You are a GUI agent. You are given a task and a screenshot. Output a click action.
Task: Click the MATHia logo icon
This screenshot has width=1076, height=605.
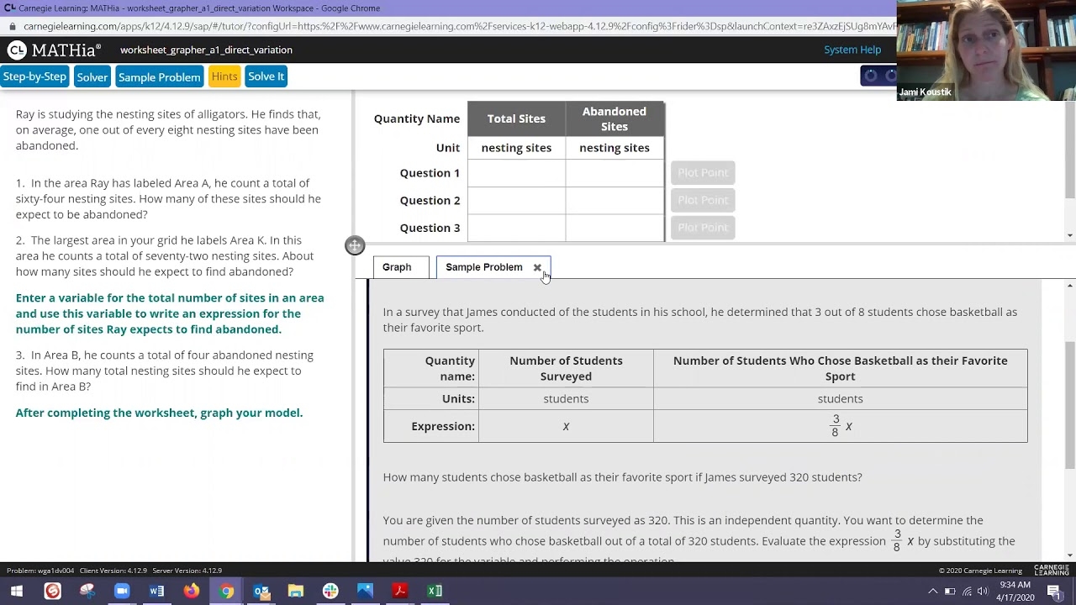[17, 50]
